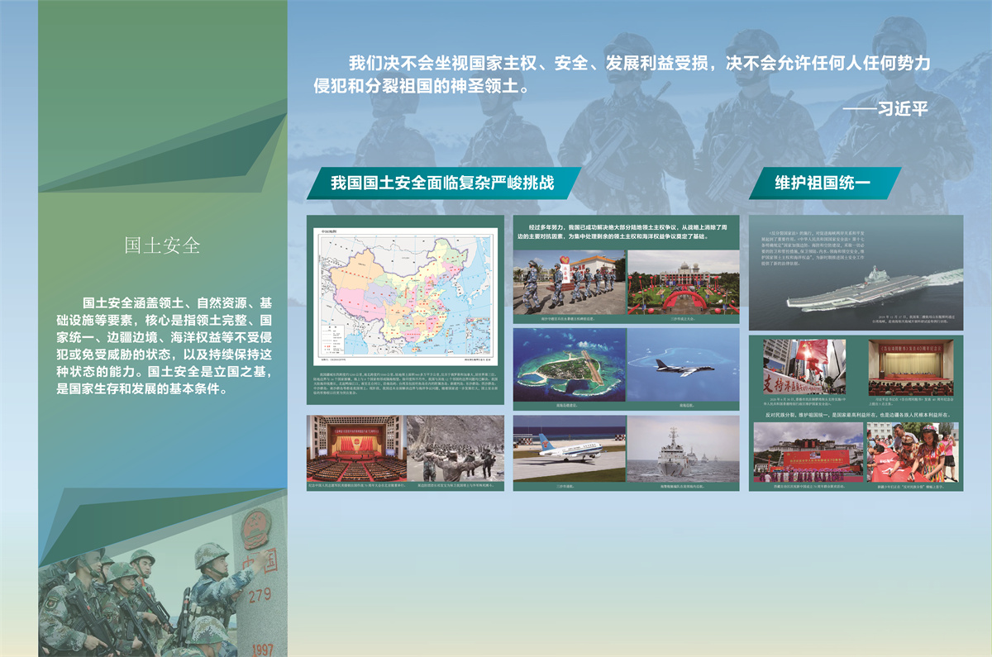Open the marching marines photo
992x657 pixels.
click(x=569, y=282)
